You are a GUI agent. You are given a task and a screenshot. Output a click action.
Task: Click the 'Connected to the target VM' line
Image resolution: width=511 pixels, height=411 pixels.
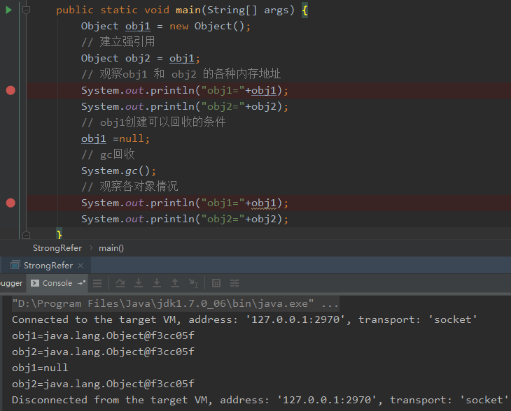coord(244,319)
